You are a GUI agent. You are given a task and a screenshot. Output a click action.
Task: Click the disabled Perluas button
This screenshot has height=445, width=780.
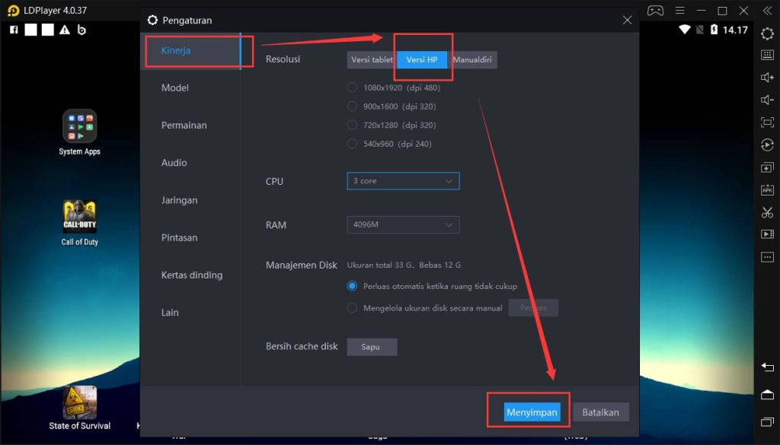point(533,308)
